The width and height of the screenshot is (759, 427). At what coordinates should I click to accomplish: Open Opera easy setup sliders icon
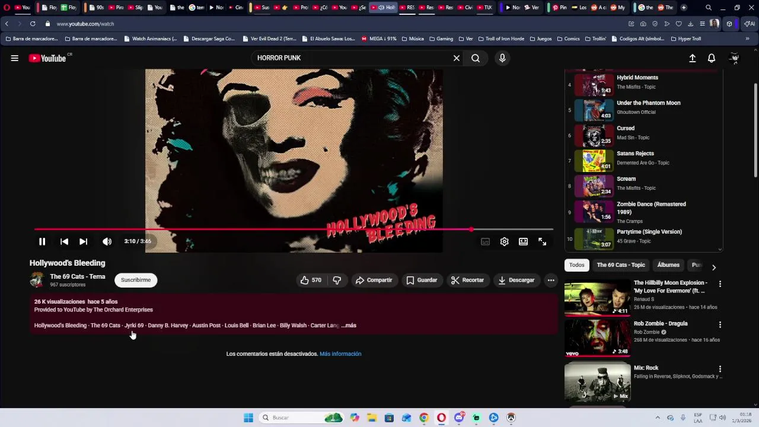[703, 24]
